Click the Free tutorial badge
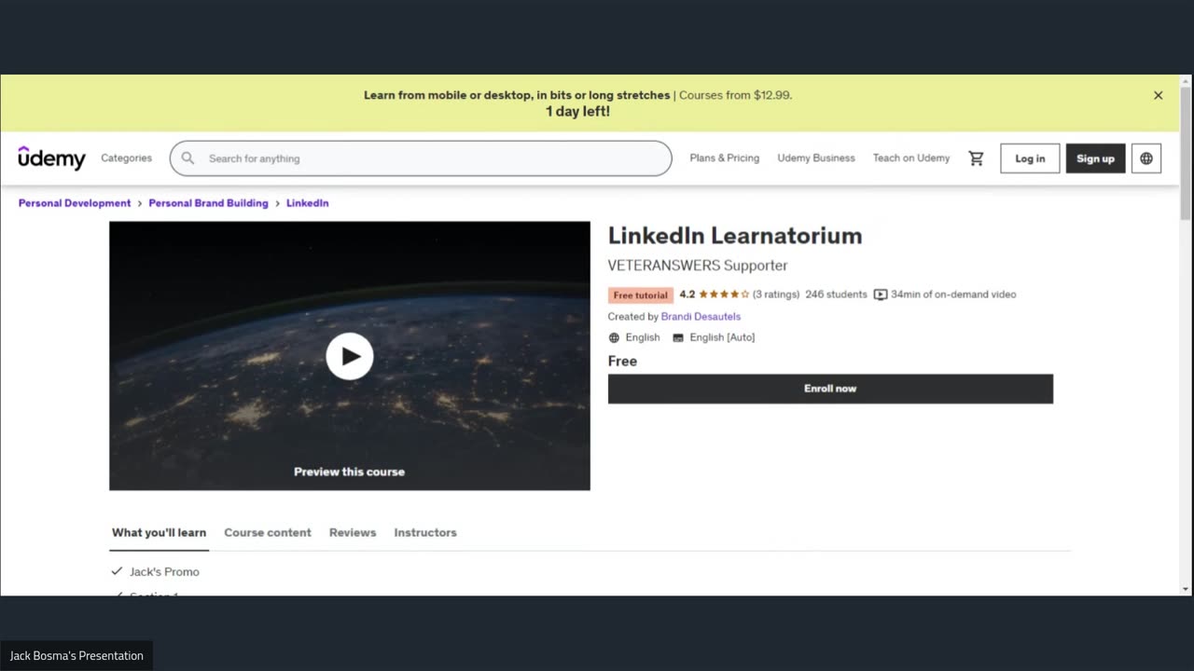 (641, 295)
